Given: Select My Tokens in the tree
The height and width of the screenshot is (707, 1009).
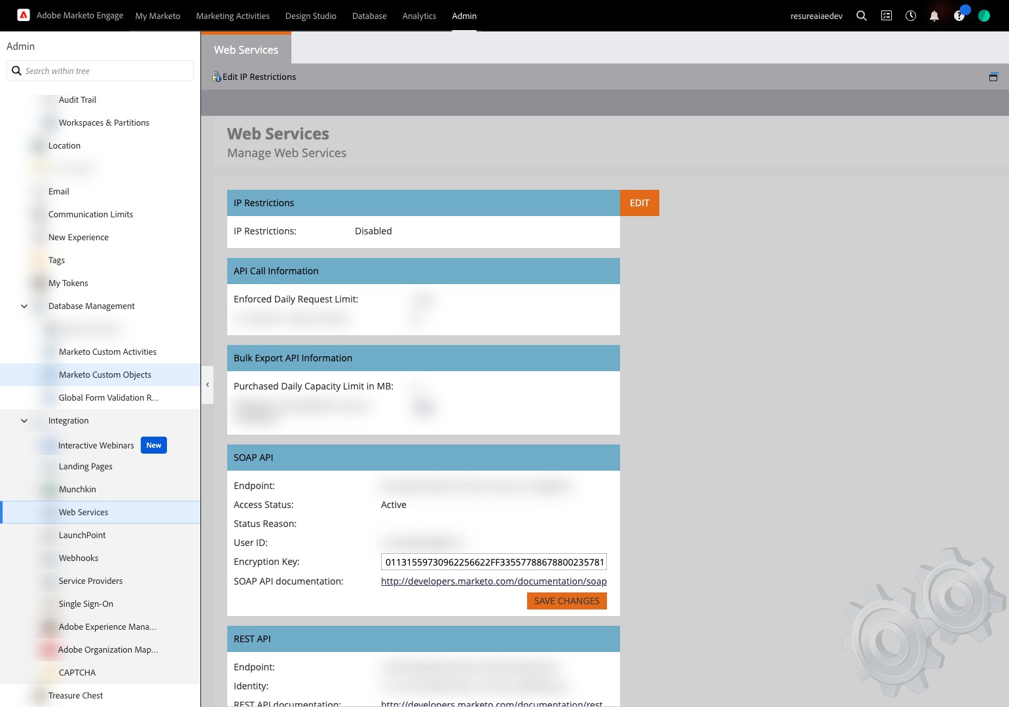Looking at the screenshot, I should 68,283.
